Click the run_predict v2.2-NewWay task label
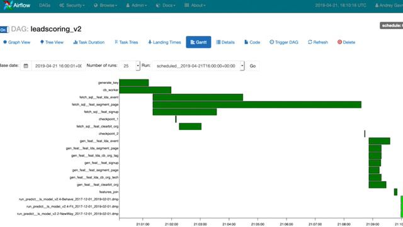 pos(68,214)
